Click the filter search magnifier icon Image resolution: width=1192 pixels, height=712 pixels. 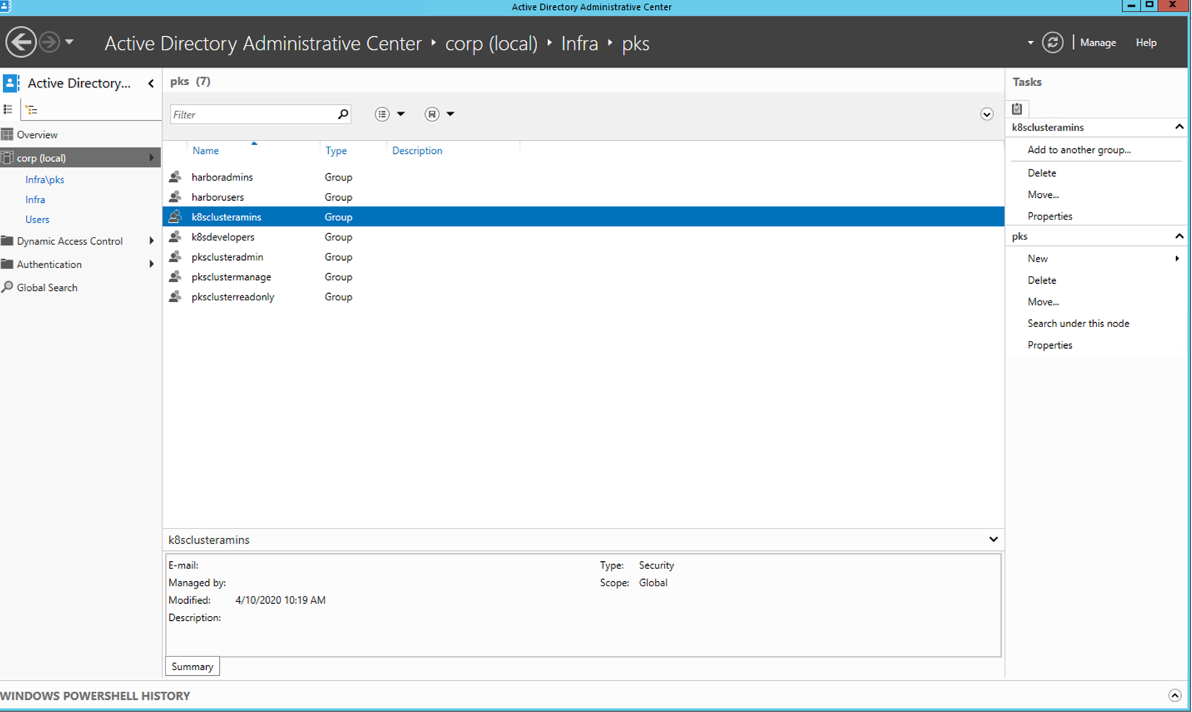pyautogui.click(x=343, y=114)
